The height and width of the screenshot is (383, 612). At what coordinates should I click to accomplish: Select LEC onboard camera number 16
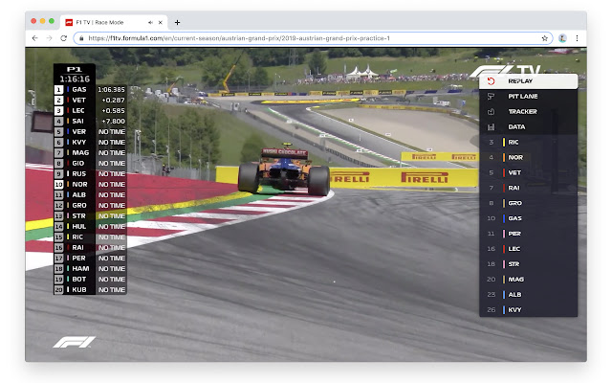(x=529, y=249)
